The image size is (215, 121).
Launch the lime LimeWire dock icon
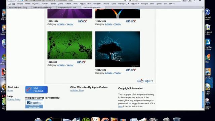pos(86,119)
